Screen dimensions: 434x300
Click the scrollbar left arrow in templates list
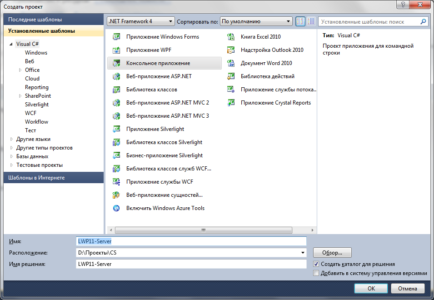[x=111, y=230]
